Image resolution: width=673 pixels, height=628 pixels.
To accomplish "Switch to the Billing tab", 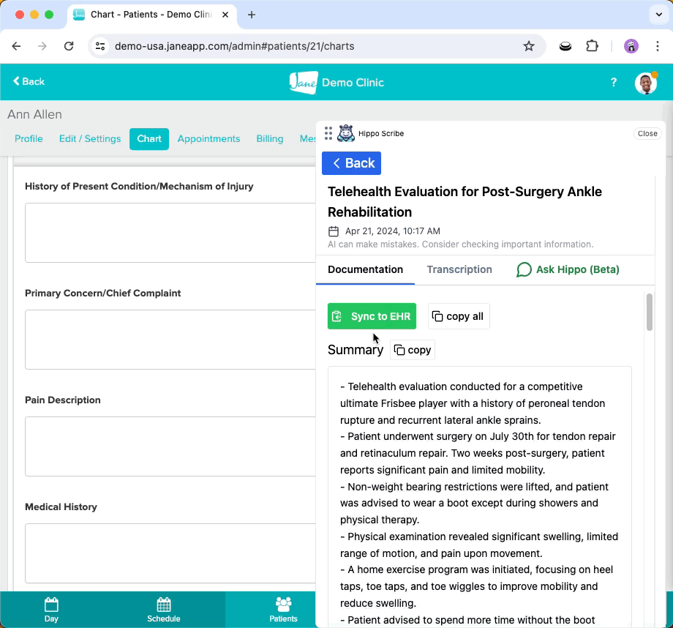I will click(269, 139).
